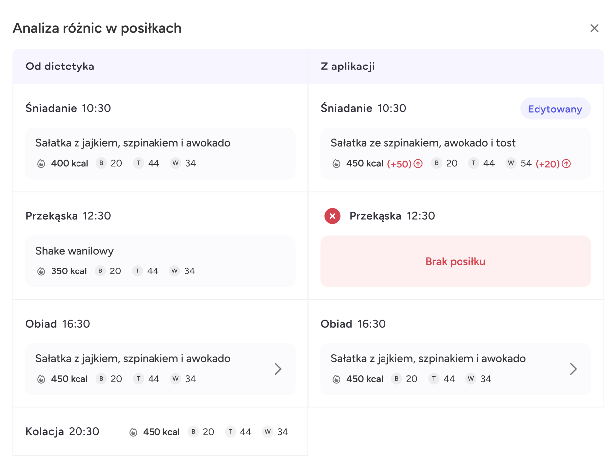Click the B protein icon in Shake wanilowy
616x472 pixels.
[x=101, y=271]
